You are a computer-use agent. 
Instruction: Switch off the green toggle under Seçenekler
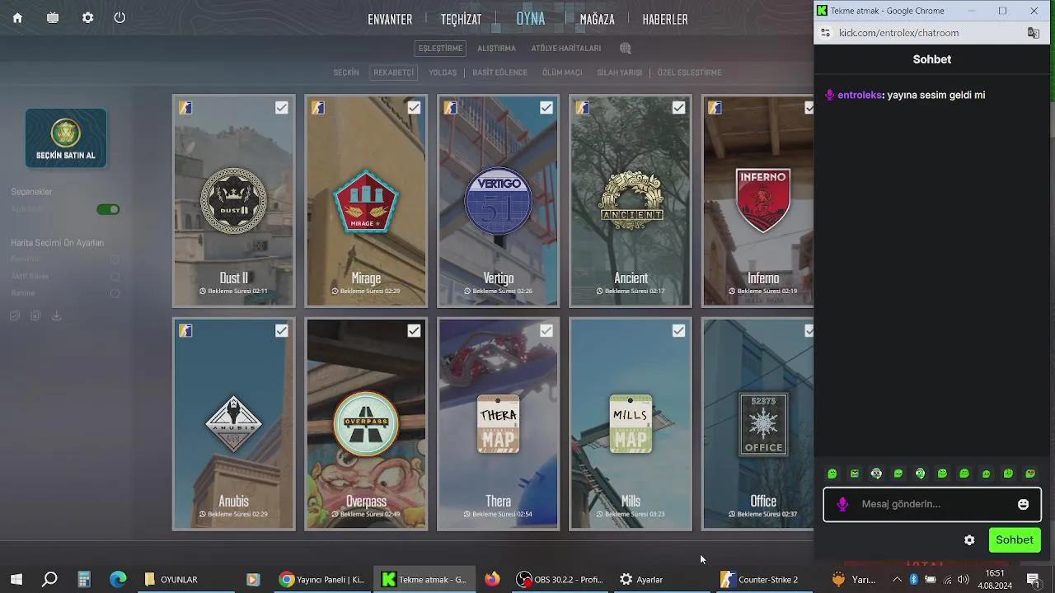108,209
